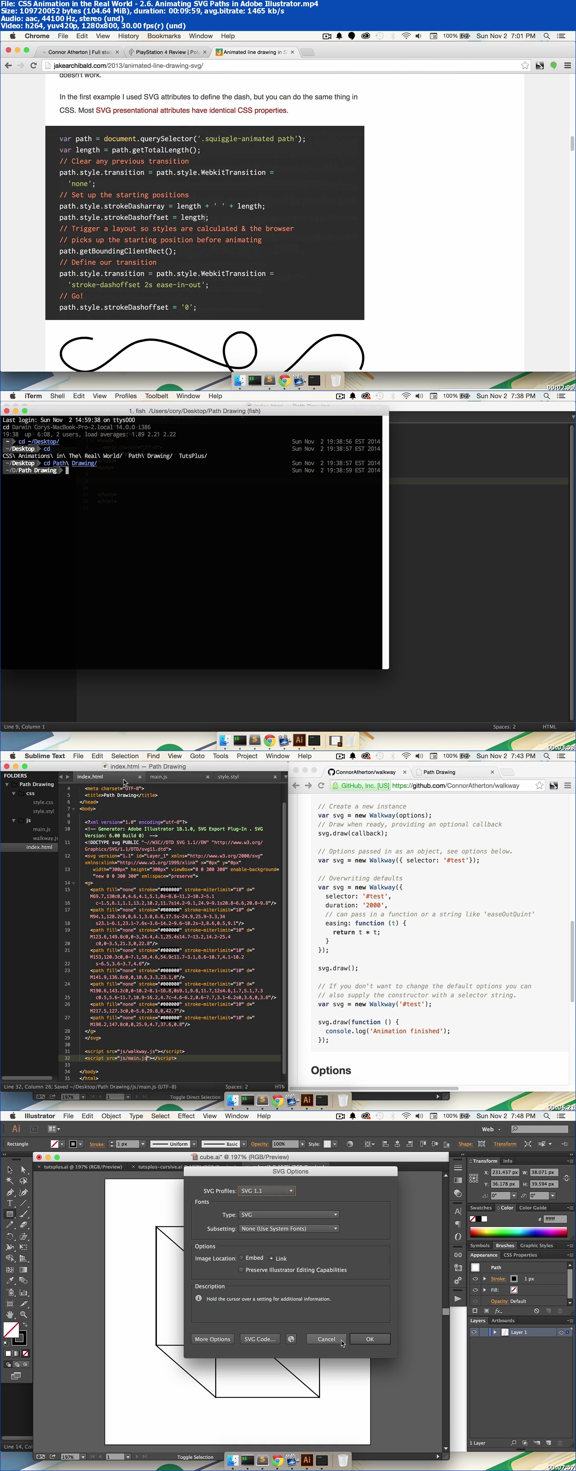The width and height of the screenshot is (576, 1471).
Task: Click the SVG Code... button
Action: click(259, 1338)
